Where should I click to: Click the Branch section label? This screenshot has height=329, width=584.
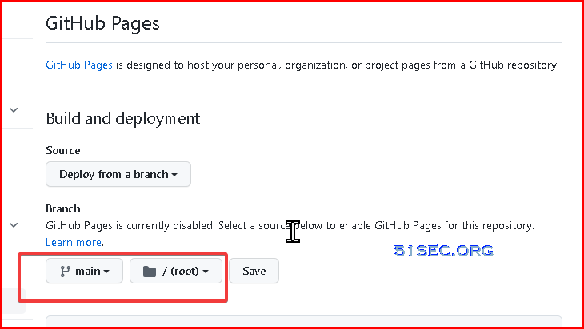pyautogui.click(x=63, y=208)
